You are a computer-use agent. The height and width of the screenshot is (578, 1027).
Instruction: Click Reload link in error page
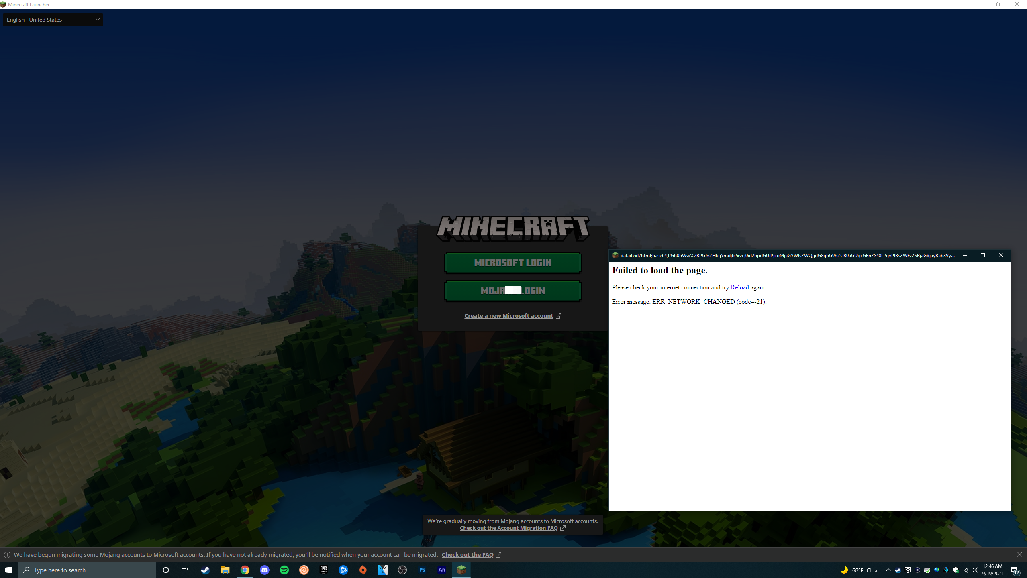coord(739,287)
